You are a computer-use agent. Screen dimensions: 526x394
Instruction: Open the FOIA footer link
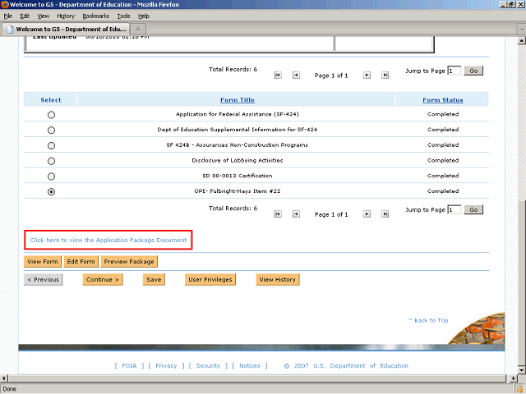click(x=129, y=365)
